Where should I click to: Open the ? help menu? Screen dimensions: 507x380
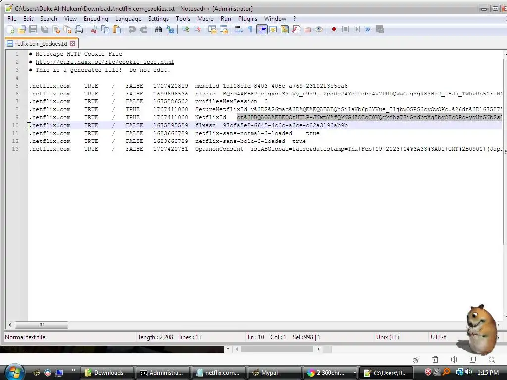tap(294, 19)
